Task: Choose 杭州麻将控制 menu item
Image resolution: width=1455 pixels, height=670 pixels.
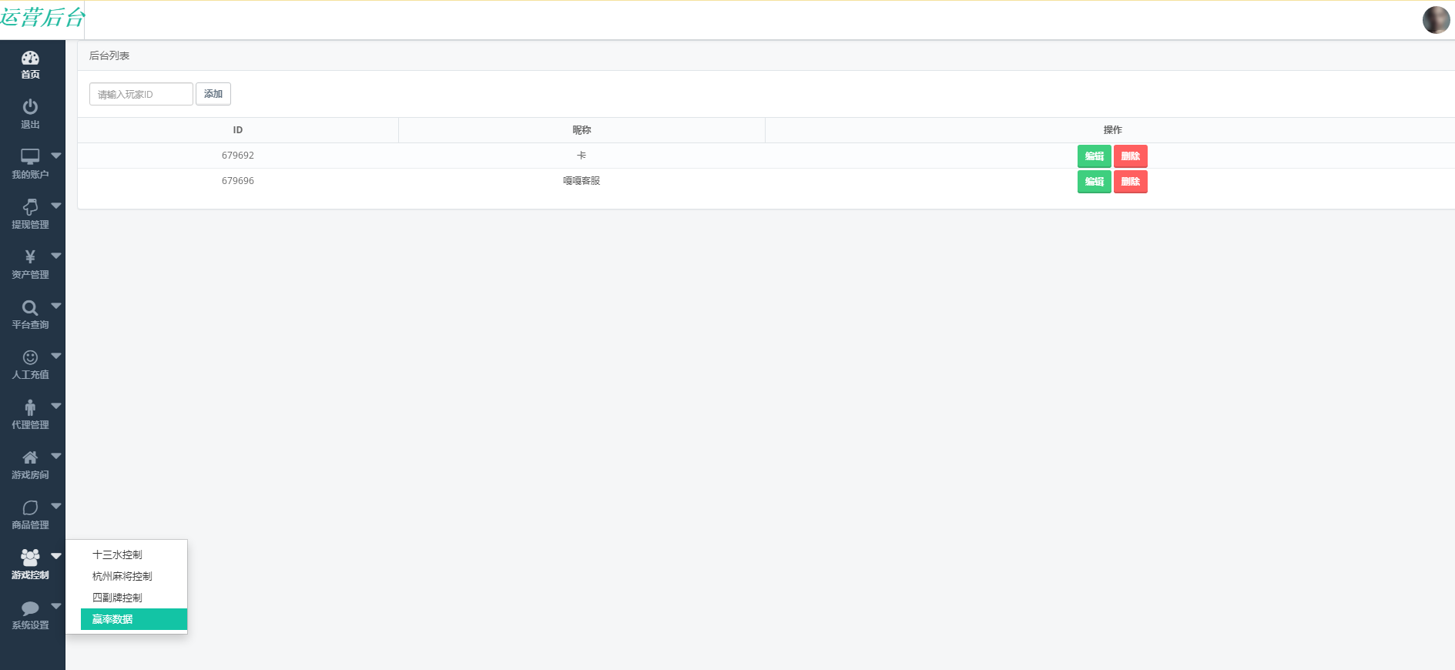Action: [x=122, y=576]
